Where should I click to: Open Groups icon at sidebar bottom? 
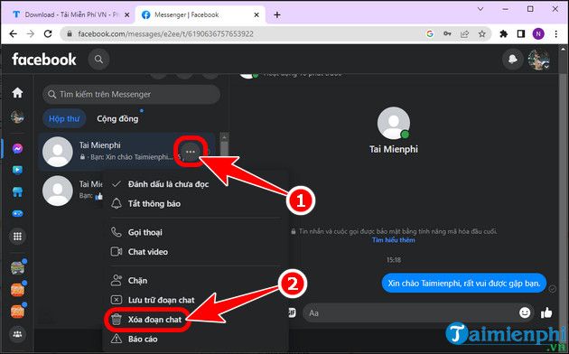(17, 334)
